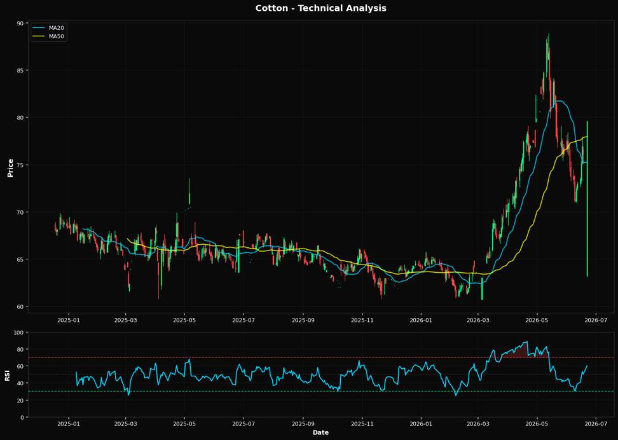Click 2025-09 date label under price chart
618x440 pixels.
(303, 320)
